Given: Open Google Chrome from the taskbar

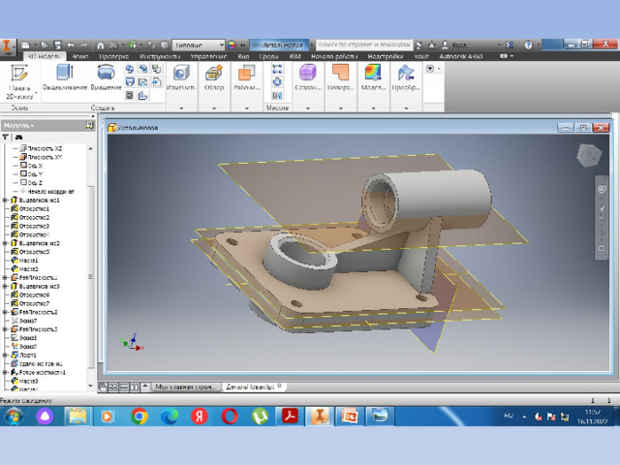Looking at the screenshot, I should (139, 416).
